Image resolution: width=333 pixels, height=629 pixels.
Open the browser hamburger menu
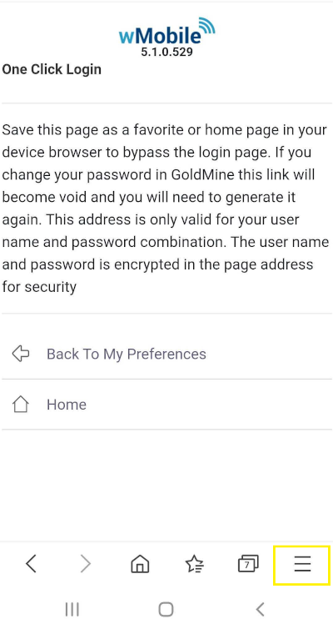(302, 565)
